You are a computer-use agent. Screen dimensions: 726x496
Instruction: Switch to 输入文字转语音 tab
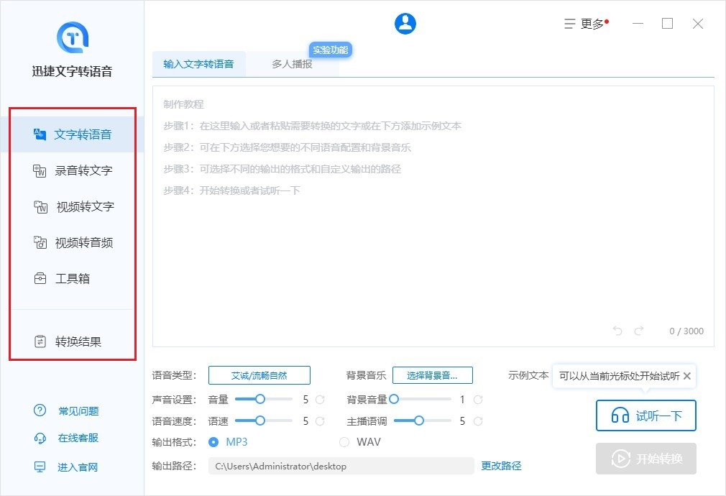point(198,65)
